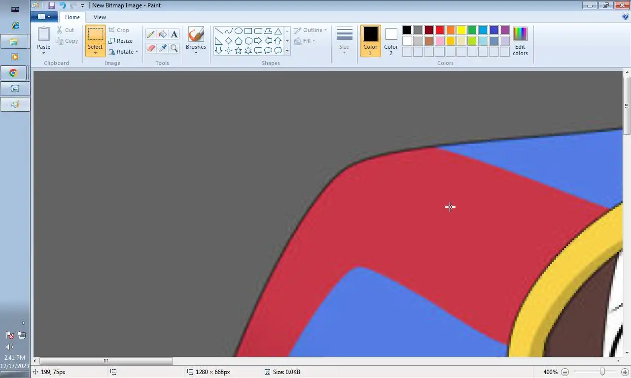
Task: Click the zoom slider handle
Action: pos(602,372)
